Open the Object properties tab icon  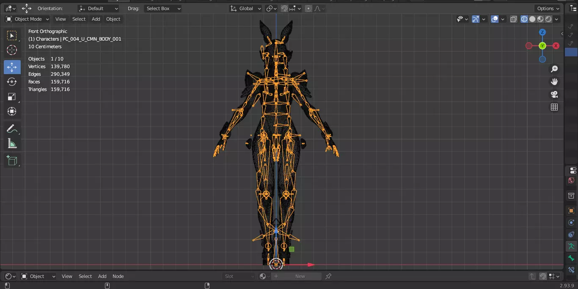[572, 211]
